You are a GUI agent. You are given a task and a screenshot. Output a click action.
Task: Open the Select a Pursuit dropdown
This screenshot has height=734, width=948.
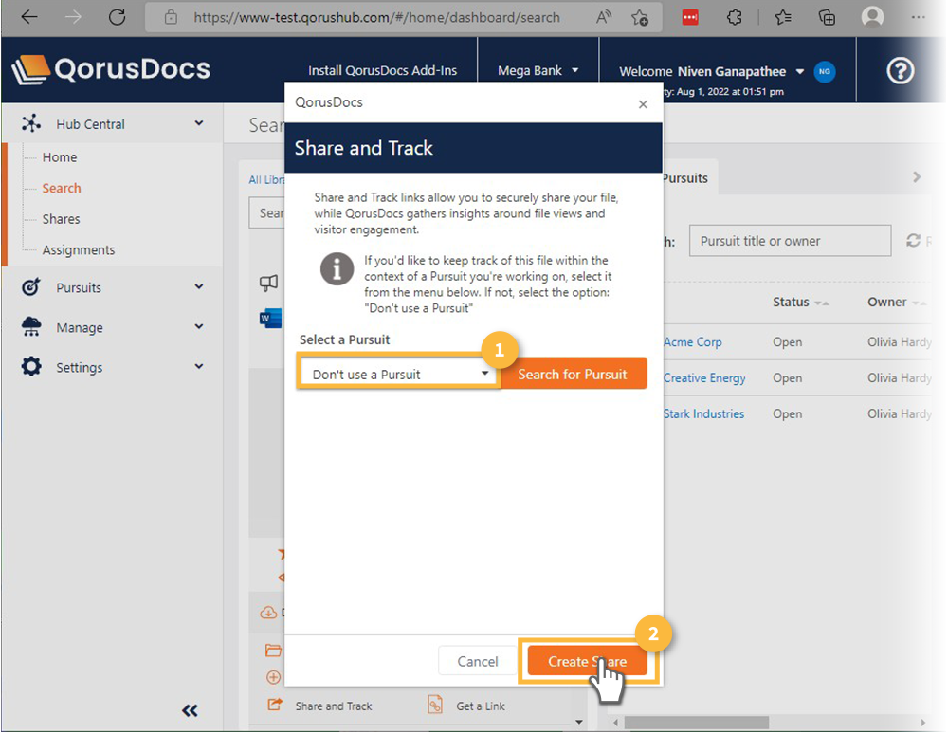398,374
